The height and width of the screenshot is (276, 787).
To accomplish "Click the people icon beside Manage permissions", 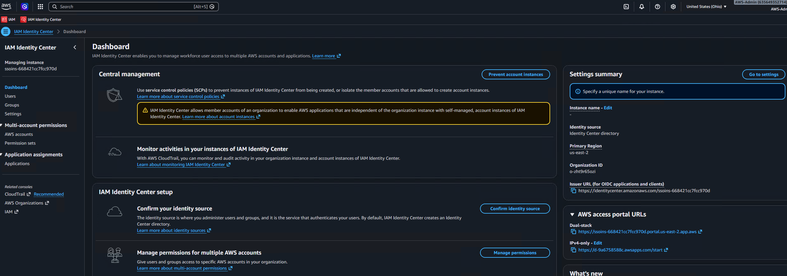I will [115, 255].
